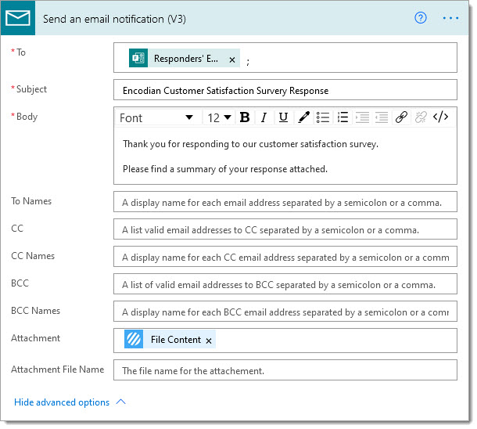Click Hide advanced options link
The image size is (477, 429).
(62, 402)
